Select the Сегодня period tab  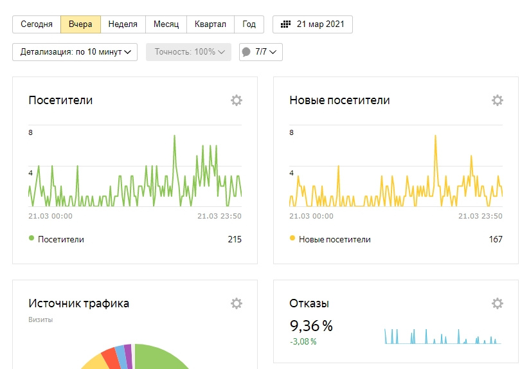[37, 24]
